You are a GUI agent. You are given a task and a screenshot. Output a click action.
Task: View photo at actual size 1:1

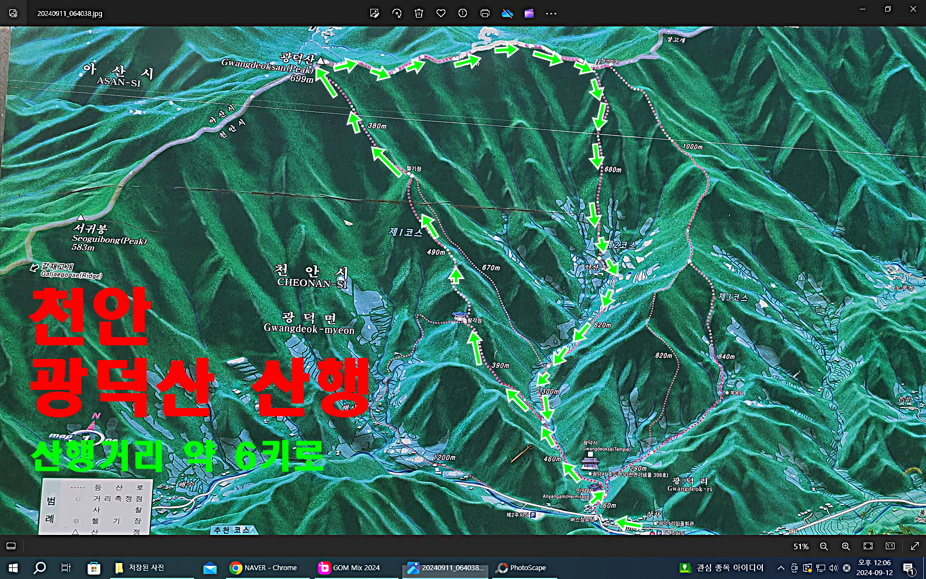point(890,546)
